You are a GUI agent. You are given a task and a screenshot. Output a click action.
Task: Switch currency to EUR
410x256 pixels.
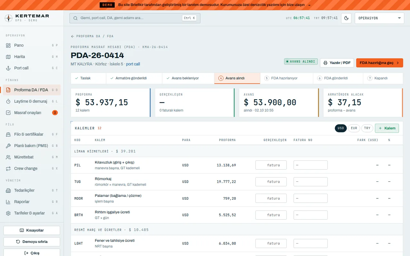tap(354, 128)
